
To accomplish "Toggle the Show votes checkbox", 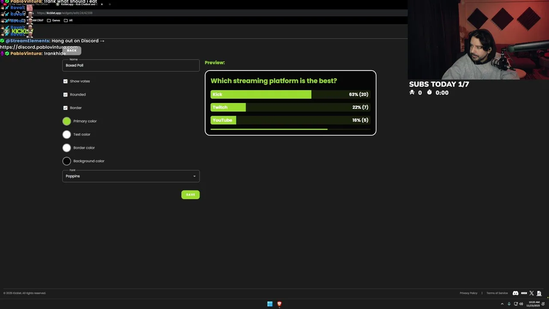I will click(66, 81).
